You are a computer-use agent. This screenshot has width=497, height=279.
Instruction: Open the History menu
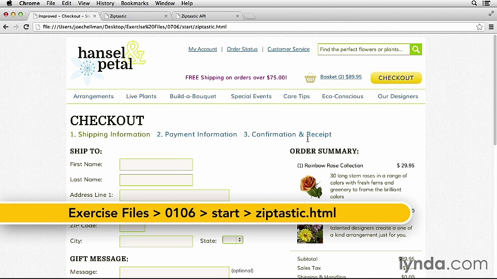[105, 3]
